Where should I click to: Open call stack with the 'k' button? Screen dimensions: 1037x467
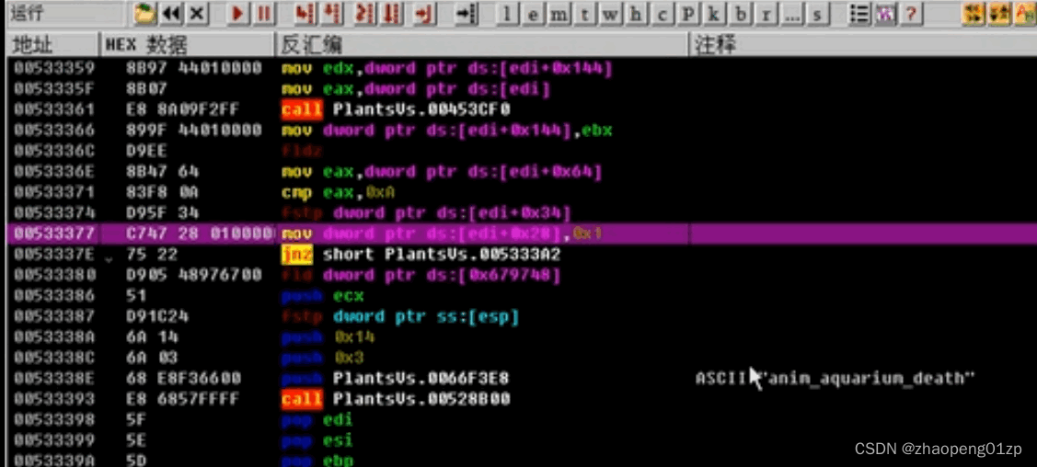[714, 14]
